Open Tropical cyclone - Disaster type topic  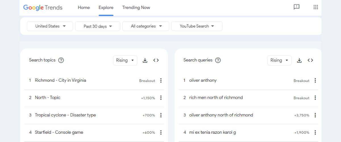pos(65,115)
